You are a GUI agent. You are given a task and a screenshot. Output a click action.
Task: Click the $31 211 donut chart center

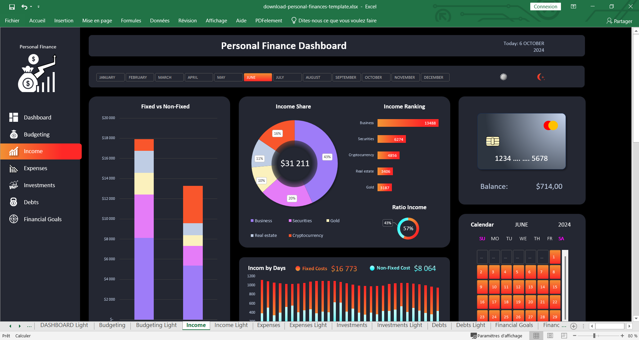click(295, 163)
